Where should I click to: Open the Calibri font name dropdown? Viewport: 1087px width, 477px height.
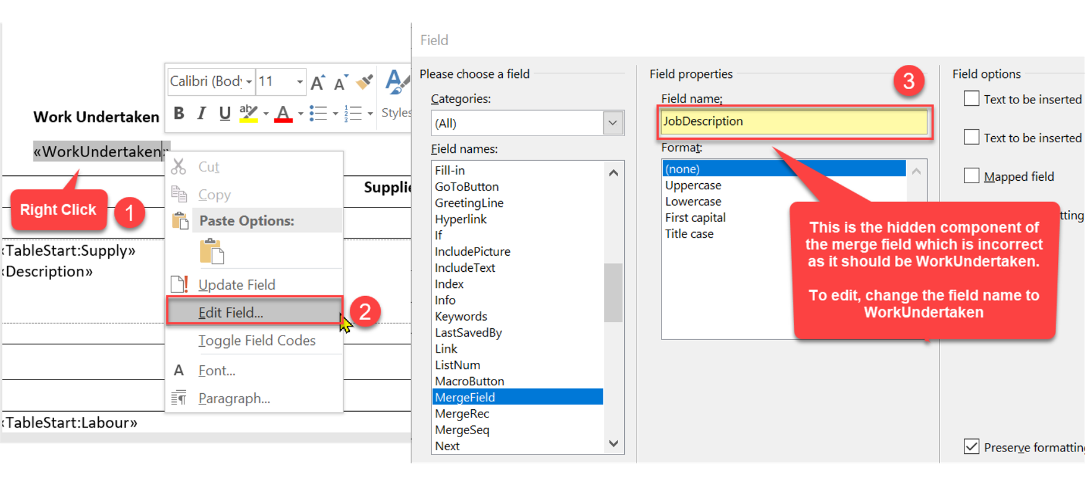click(249, 82)
